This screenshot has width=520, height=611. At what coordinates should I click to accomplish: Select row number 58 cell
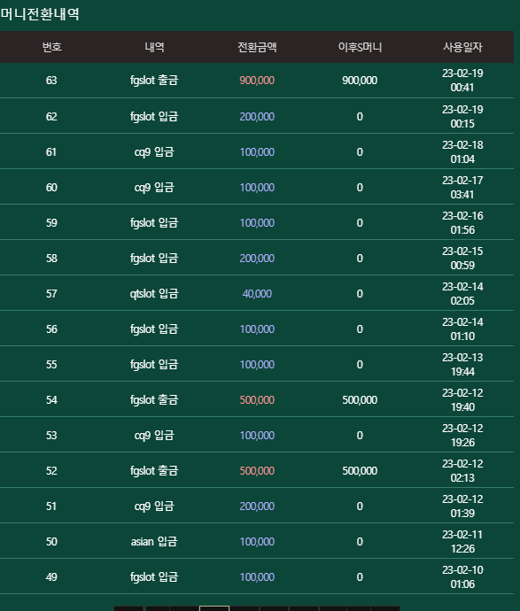coord(51,259)
